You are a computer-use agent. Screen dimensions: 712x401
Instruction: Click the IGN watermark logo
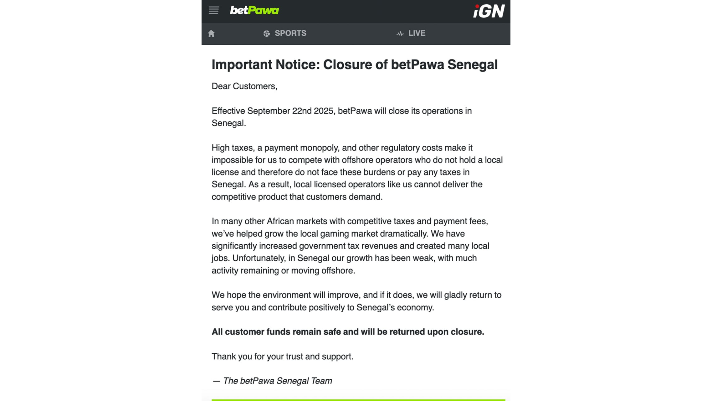(489, 11)
